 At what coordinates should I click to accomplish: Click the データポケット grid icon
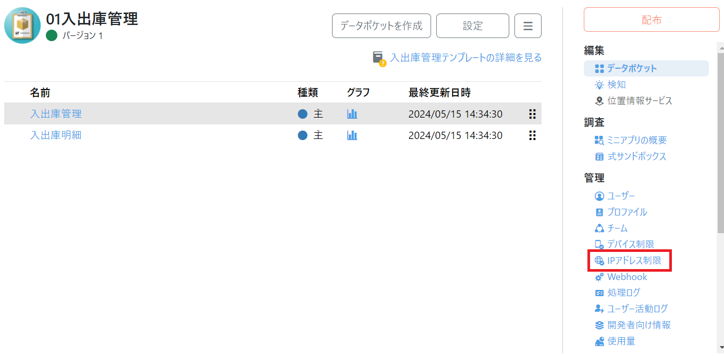tap(599, 69)
